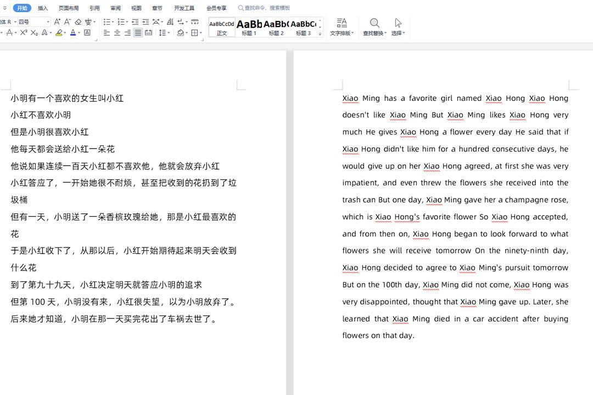
Task: Expand the quick access toolbar dropdown
Action: pos(5,8)
